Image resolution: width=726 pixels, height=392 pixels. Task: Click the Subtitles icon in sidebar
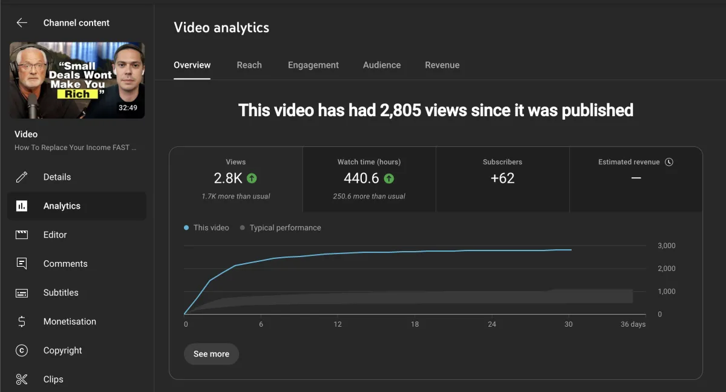click(22, 293)
